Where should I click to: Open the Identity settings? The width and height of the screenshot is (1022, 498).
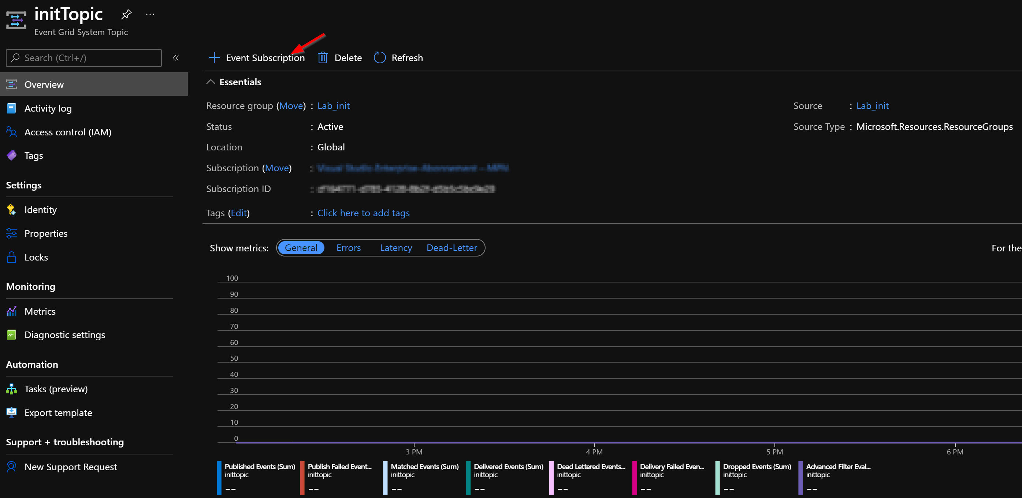[x=41, y=209]
